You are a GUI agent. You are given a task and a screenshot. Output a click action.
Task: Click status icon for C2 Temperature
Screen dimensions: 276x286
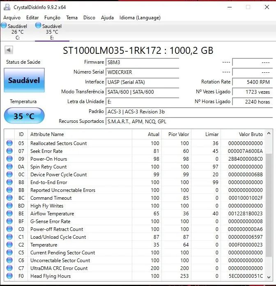coord(9,244)
